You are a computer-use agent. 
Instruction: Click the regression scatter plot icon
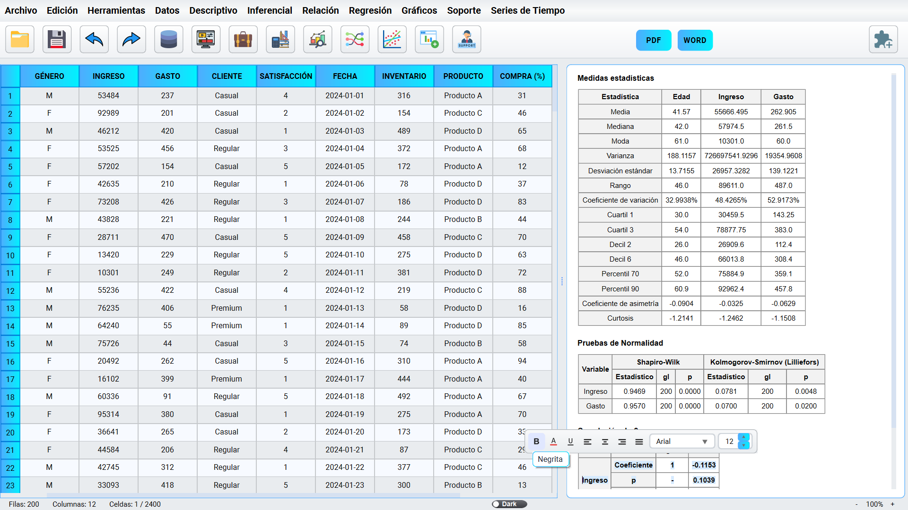(392, 40)
